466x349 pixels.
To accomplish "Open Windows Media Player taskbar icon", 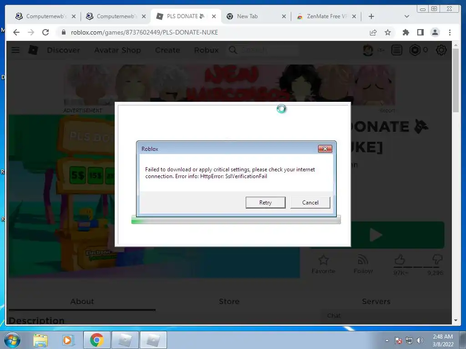I will [67, 340].
